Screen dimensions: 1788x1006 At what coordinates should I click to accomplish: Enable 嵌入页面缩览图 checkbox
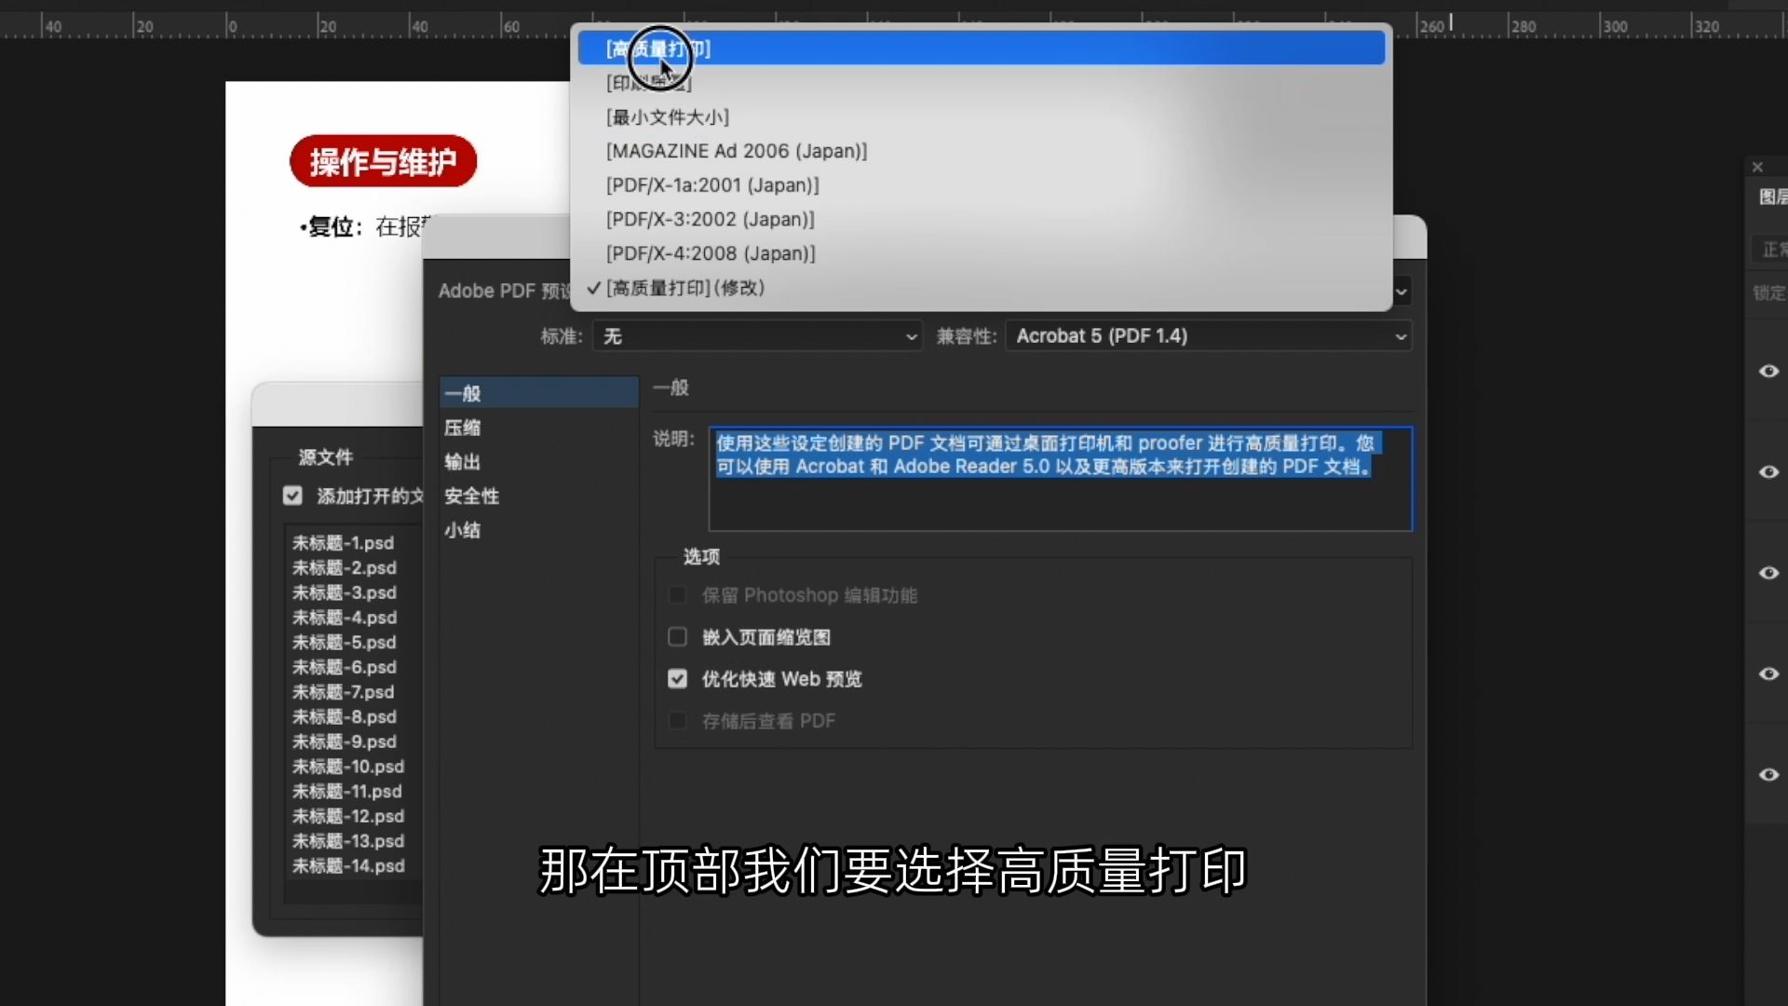tap(678, 637)
